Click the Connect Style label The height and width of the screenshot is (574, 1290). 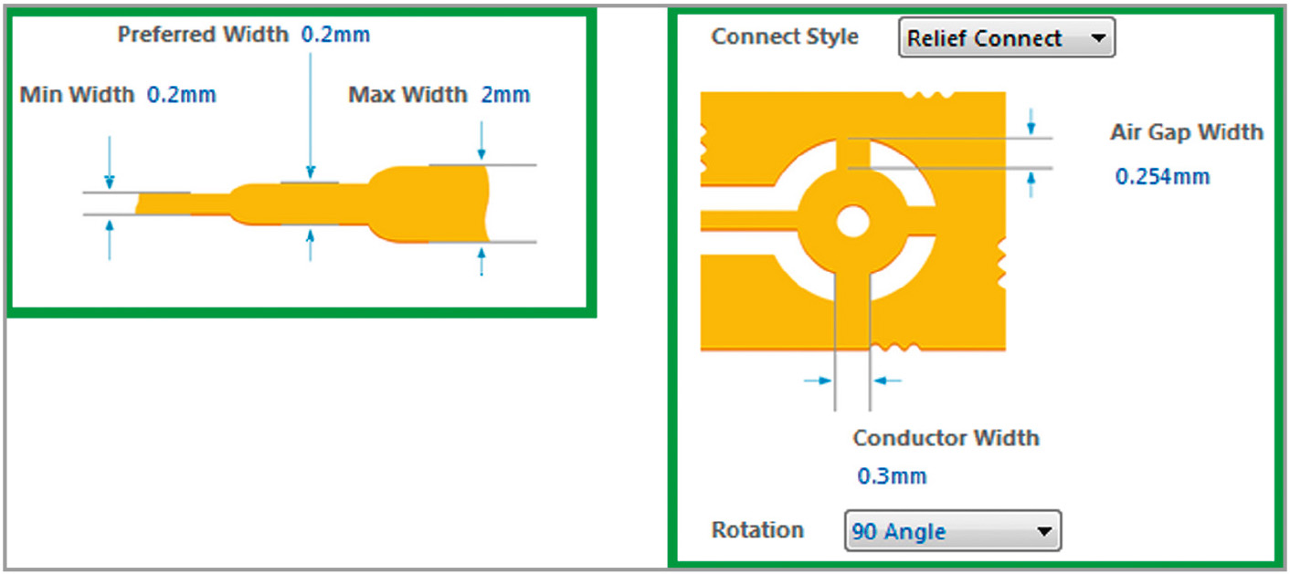785,37
